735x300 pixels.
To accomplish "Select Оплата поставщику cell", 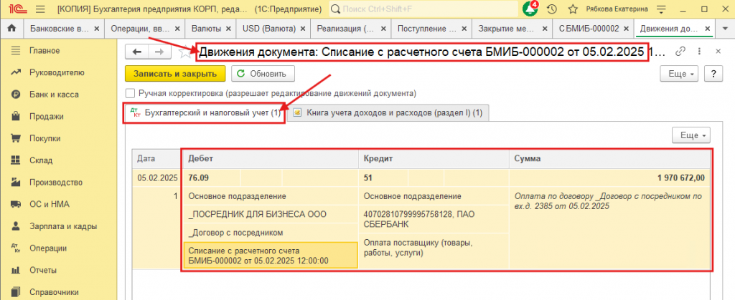I will [434, 248].
